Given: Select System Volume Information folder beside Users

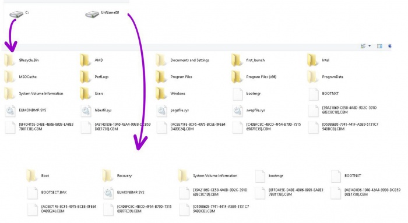Looking at the screenshot, I should (34, 94).
